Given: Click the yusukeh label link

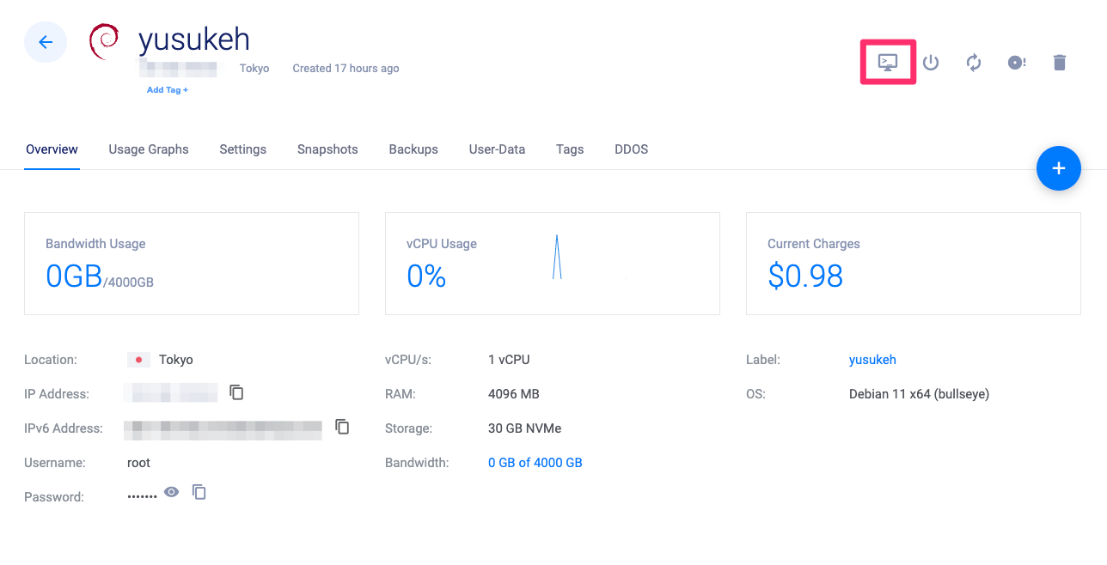Looking at the screenshot, I should coord(872,360).
